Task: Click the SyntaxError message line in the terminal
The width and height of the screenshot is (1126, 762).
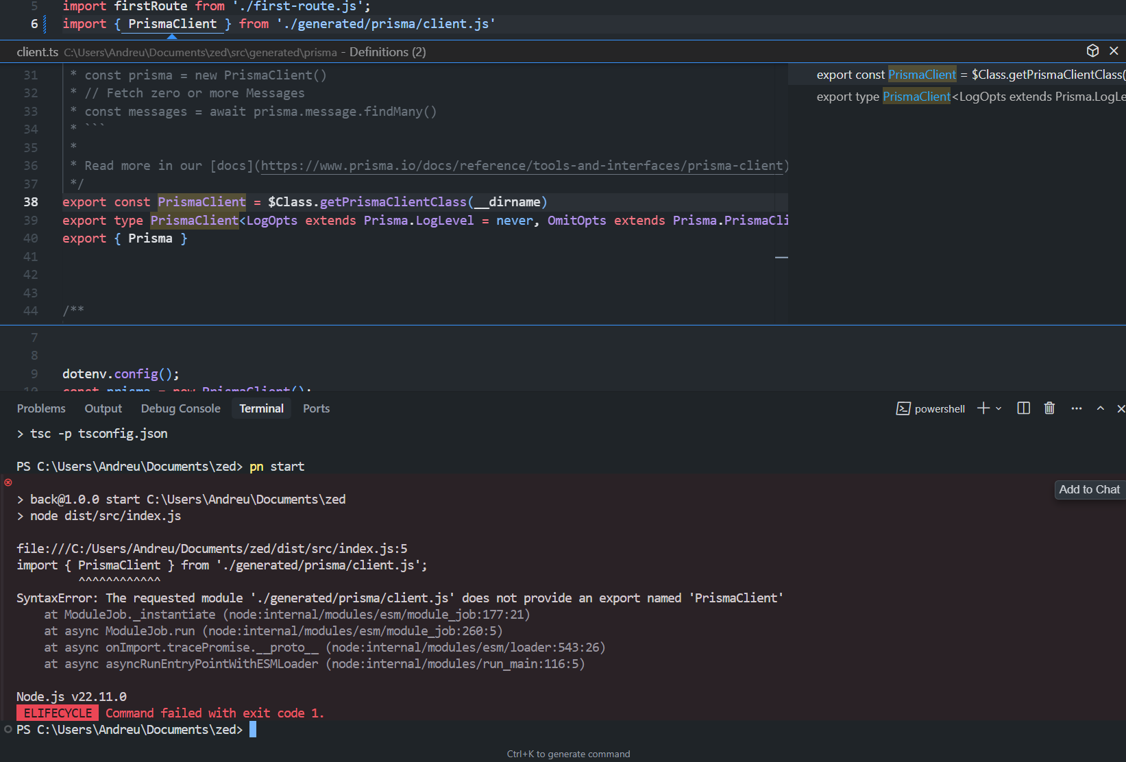Action: pos(400,598)
